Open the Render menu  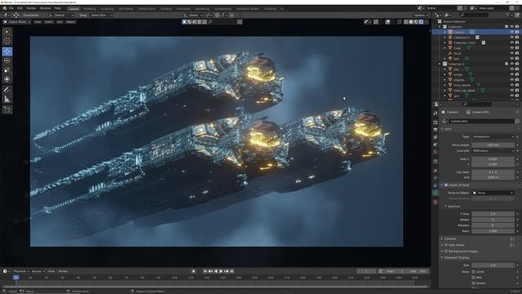(x=31, y=8)
